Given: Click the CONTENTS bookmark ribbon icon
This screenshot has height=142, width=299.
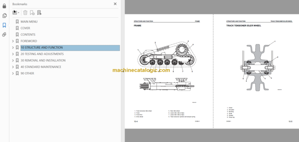Looking at the screenshot, I should 17,35.
